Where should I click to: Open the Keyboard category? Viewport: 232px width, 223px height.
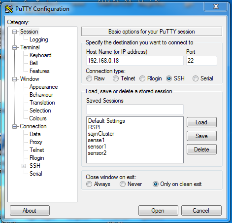coord(40,55)
